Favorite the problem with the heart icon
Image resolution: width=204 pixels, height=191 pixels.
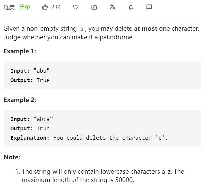(x=76, y=7)
